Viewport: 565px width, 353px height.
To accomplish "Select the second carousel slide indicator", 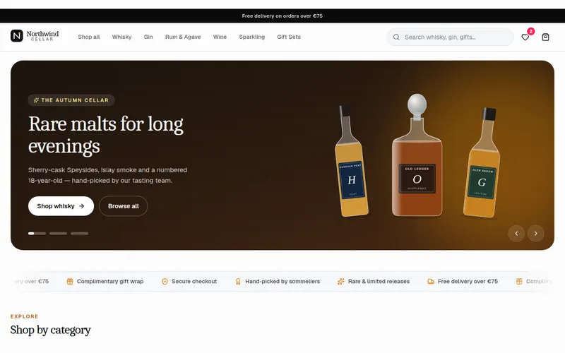I will tap(58, 234).
